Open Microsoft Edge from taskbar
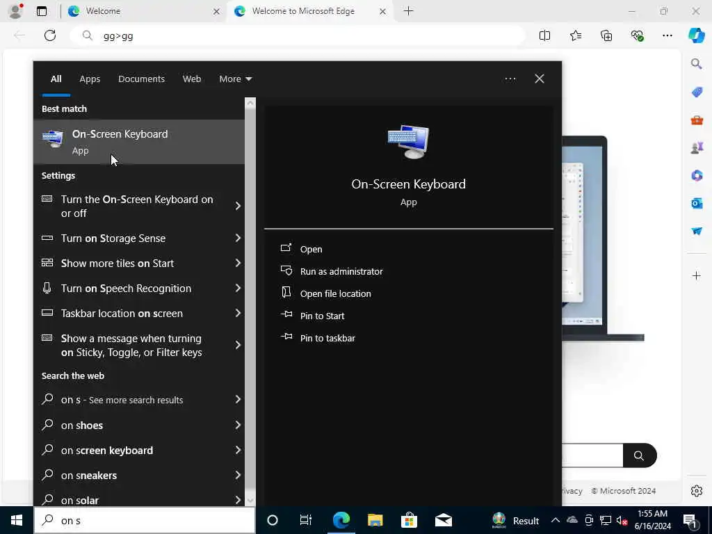The image size is (712, 534). [341, 520]
